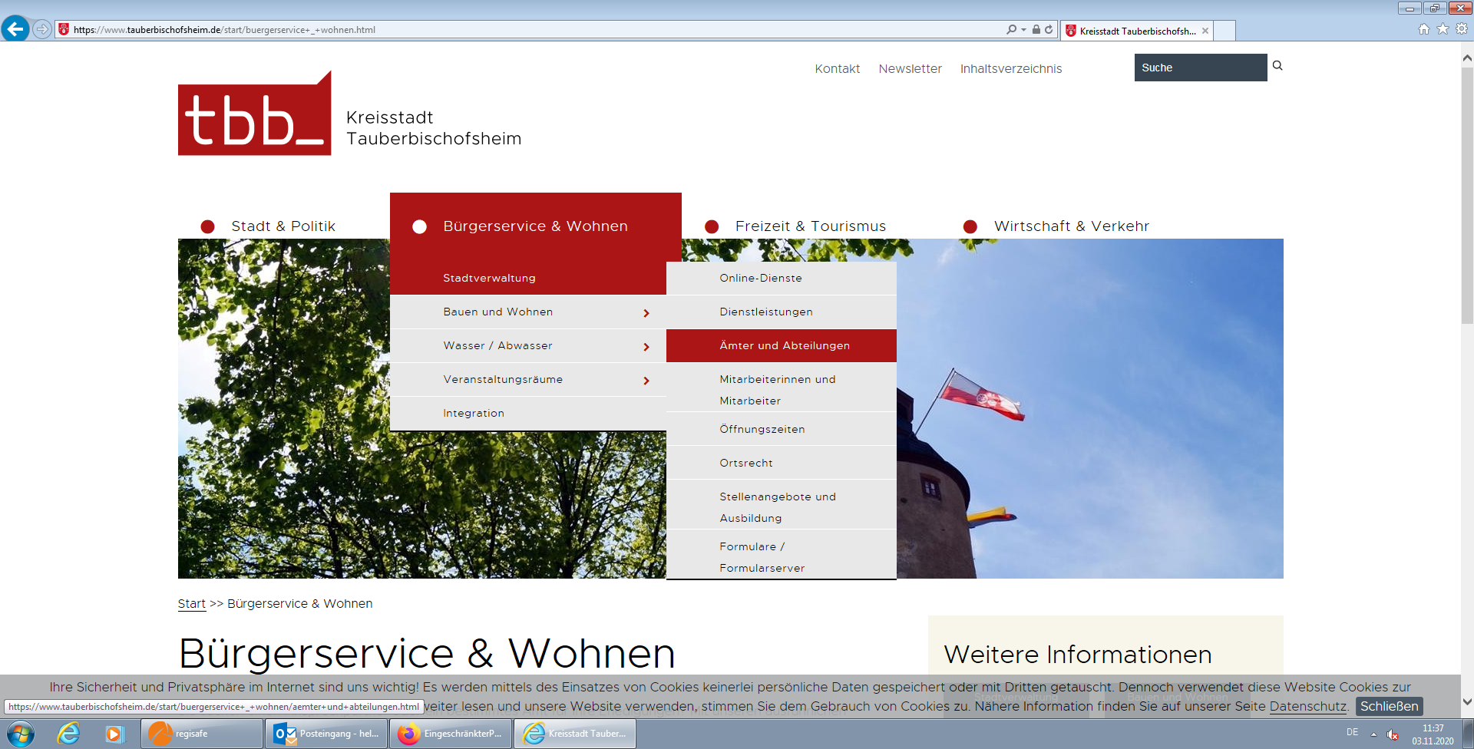Dismiss cookie banner with Schließen button

click(1389, 706)
